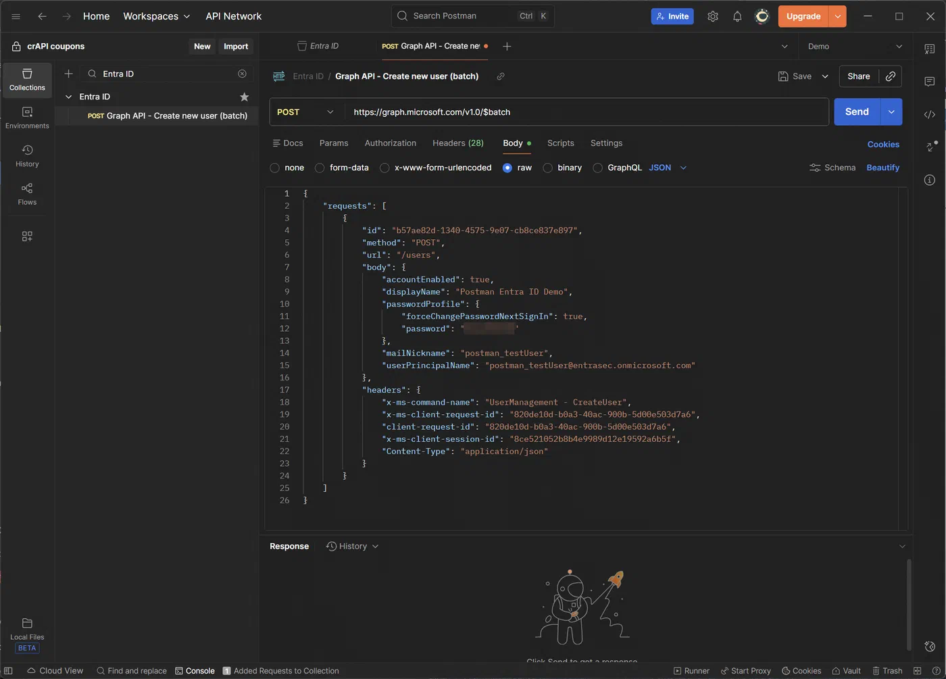The image size is (946, 679).
Task: Open a new request tab
Action: [x=507, y=46]
